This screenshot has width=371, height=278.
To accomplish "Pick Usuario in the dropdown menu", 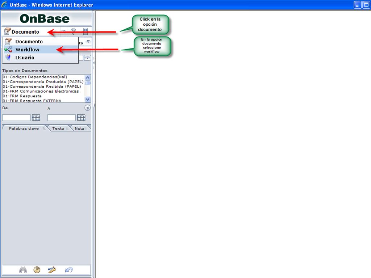I will tap(41, 58).
